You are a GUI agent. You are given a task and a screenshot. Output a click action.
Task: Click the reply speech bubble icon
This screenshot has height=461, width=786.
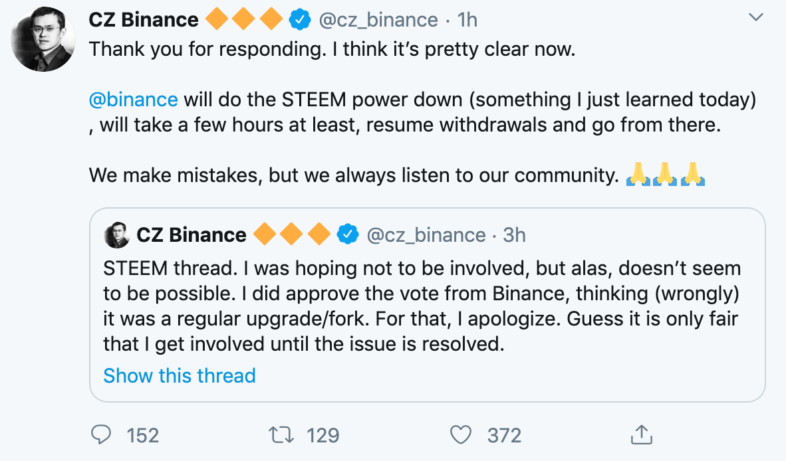tap(100, 435)
